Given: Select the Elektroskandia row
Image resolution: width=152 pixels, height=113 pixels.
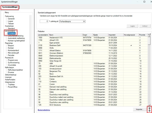Looking at the screenshot, I should [x=93, y=58].
